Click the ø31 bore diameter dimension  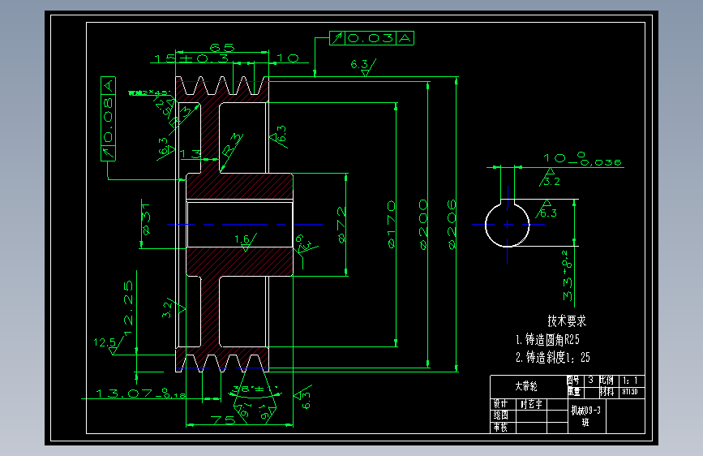pyautogui.click(x=146, y=218)
